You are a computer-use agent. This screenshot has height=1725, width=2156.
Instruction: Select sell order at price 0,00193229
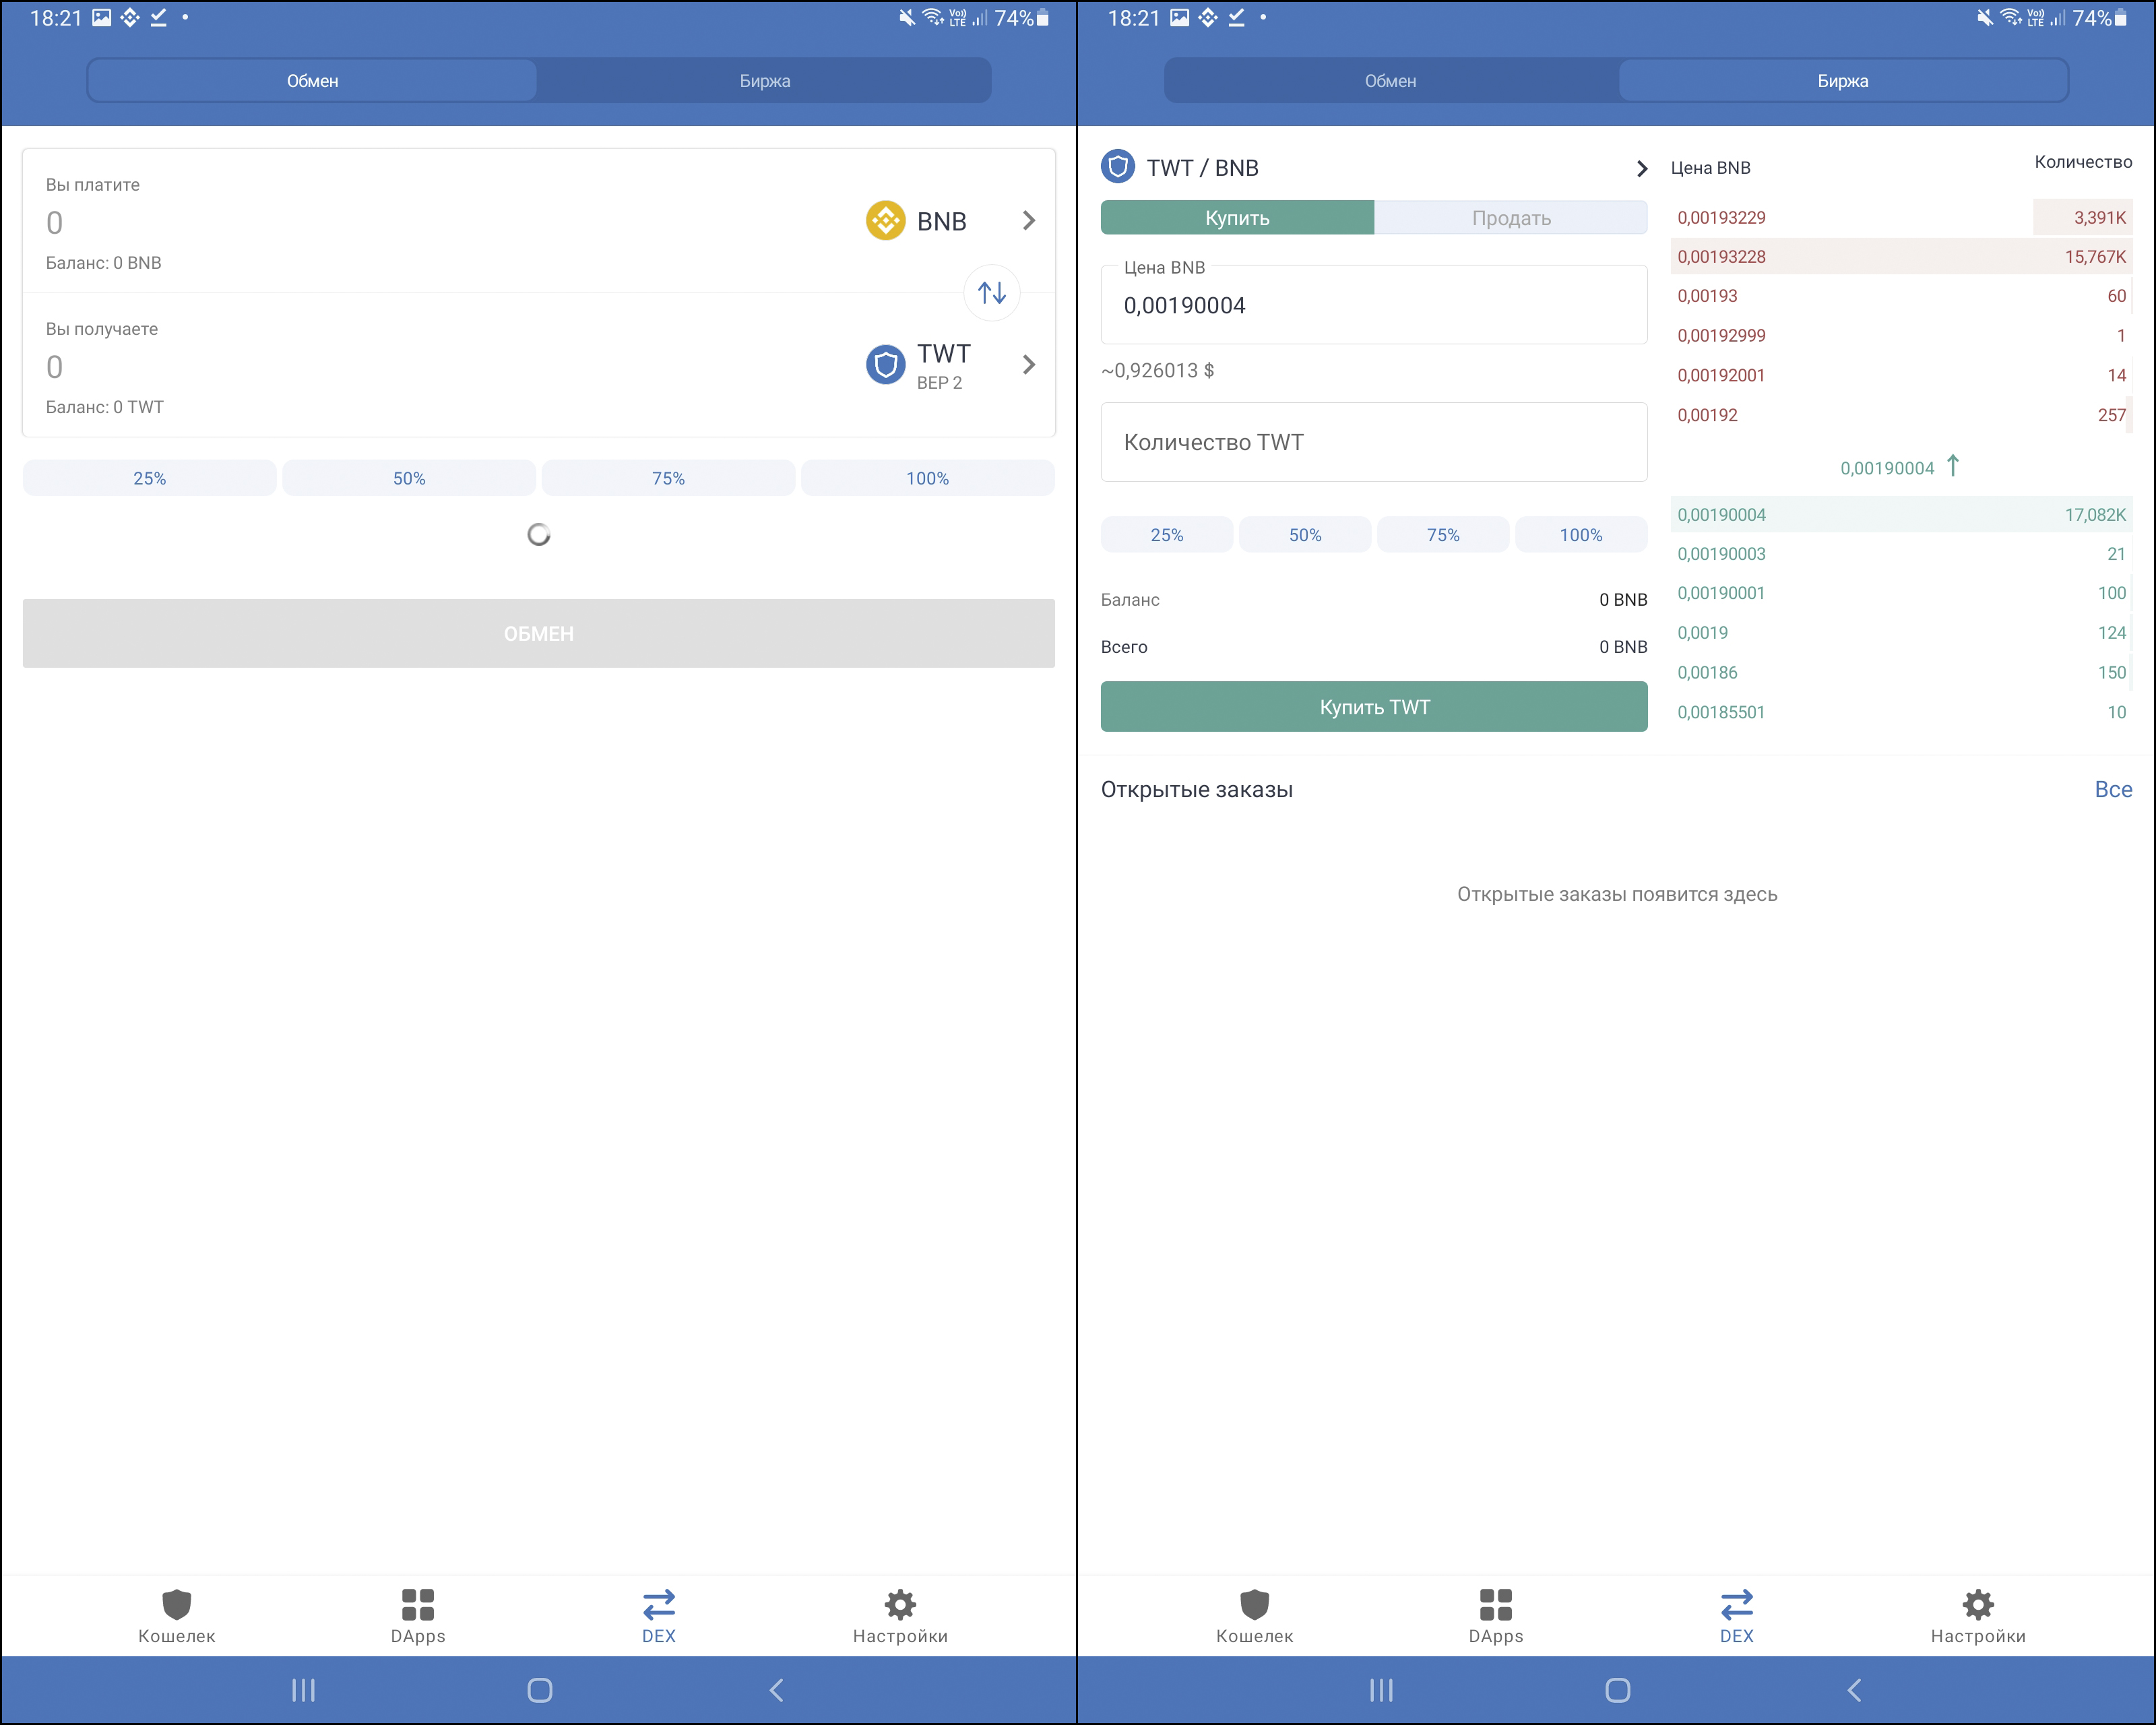1902,217
